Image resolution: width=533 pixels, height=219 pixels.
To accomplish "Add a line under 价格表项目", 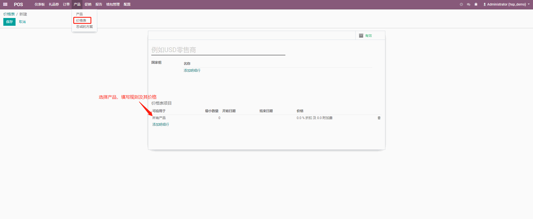I will pyautogui.click(x=160, y=125).
